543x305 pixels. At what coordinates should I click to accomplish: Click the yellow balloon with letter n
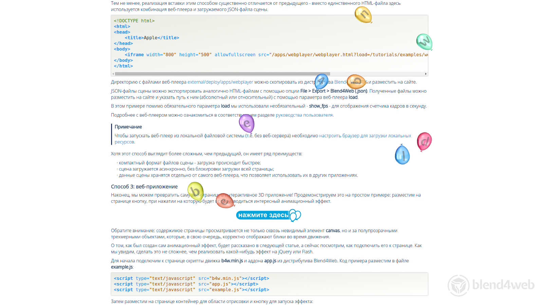[x=363, y=15]
